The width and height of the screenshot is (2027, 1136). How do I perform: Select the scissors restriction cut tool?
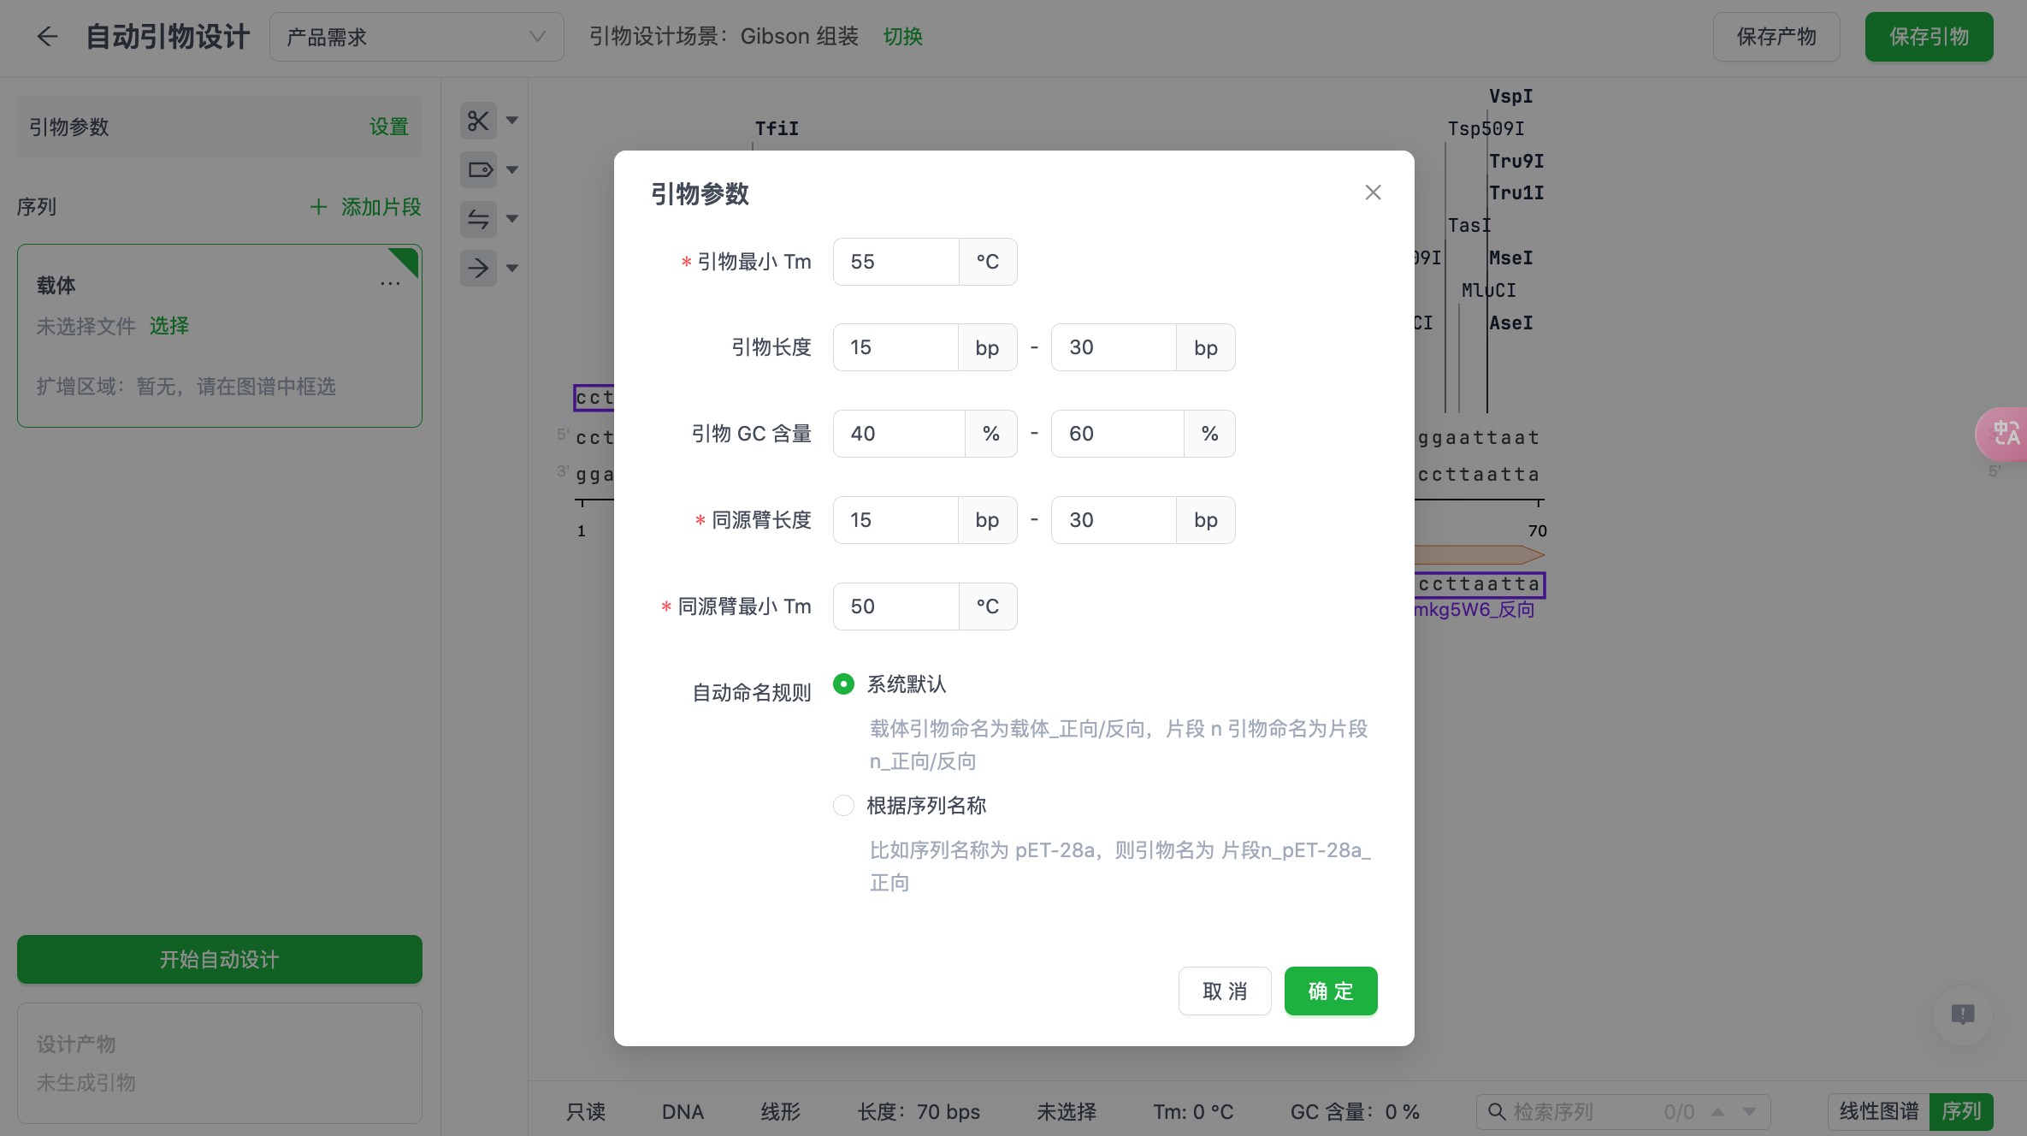pyautogui.click(x=478, y=121)
